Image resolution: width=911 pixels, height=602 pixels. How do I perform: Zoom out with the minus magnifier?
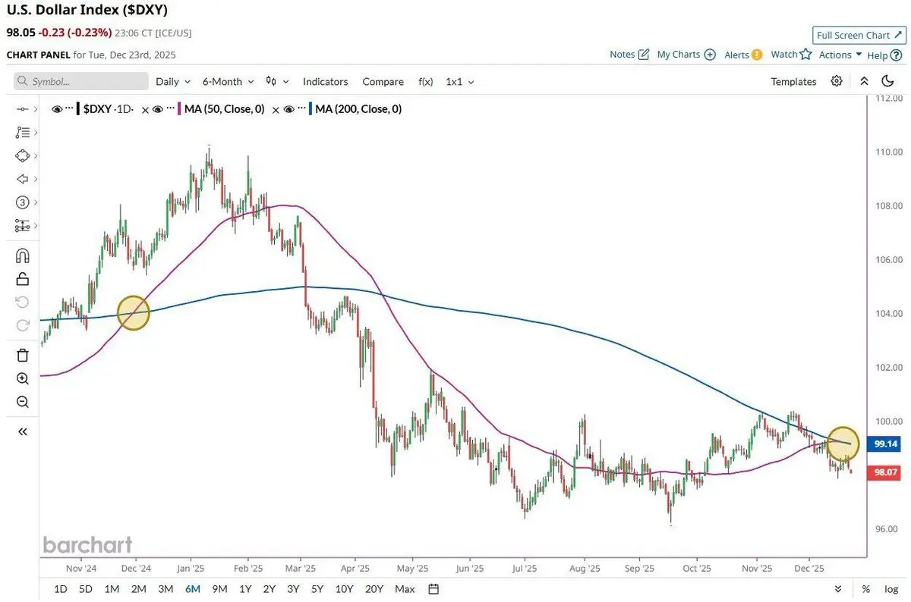22,402
